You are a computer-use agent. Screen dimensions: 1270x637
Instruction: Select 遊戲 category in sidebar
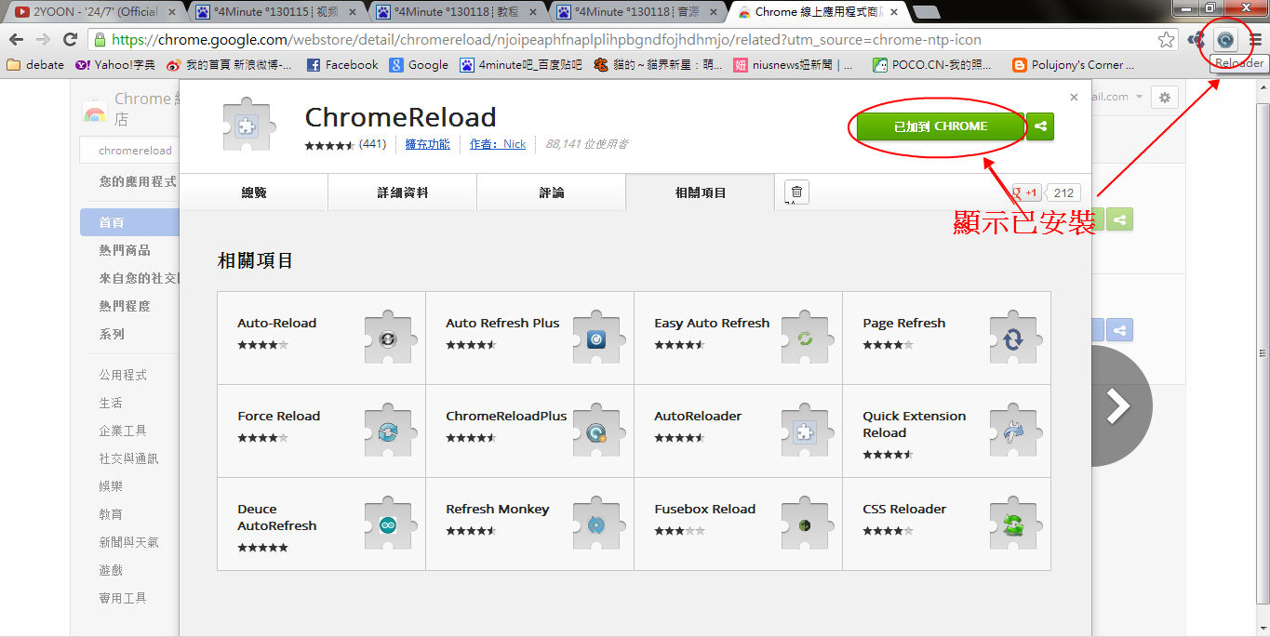(x=111, y=570)
